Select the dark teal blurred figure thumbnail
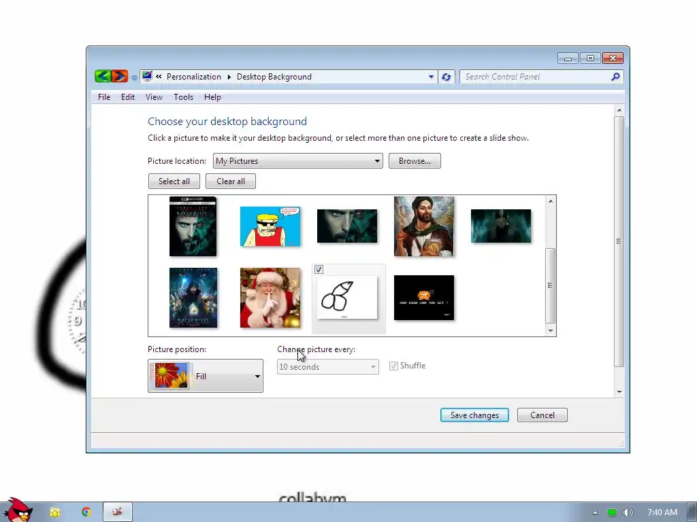Viewport: 697px width, 522px height. [x=501, y=226]
